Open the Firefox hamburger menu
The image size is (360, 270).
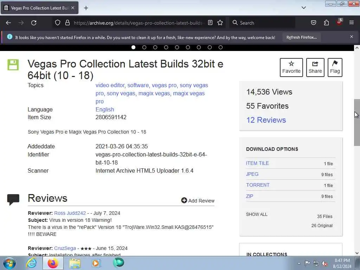(351, 22)
